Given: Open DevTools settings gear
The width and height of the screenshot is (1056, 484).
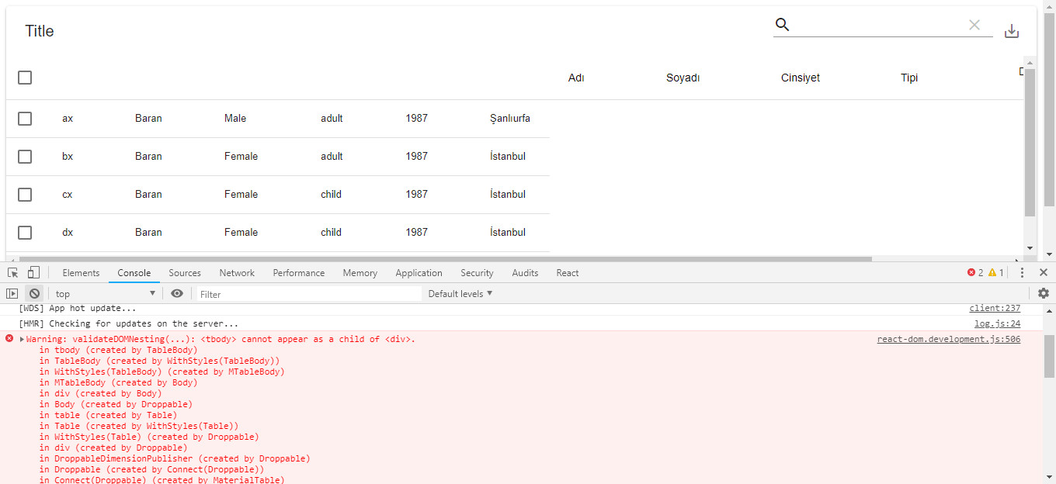Looking at the screenshot, I should (1044, 293).
